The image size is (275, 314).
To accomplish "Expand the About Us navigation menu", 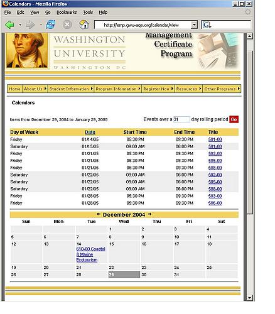I will pos(35,89).
